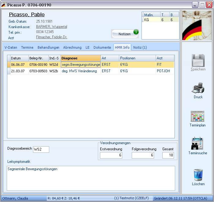Open the patient name link Picasso, Pablo
214x202 pixels.
point(27,14)
